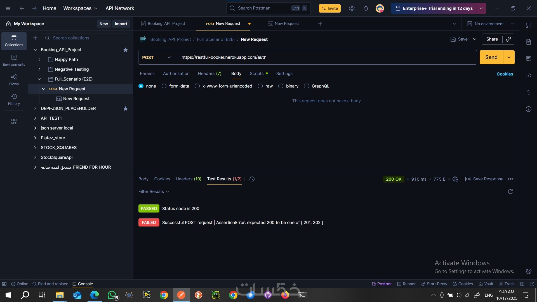Switch to the Scripts tab
The height and width of the screenshot is (302, 537).
point(256,74)
